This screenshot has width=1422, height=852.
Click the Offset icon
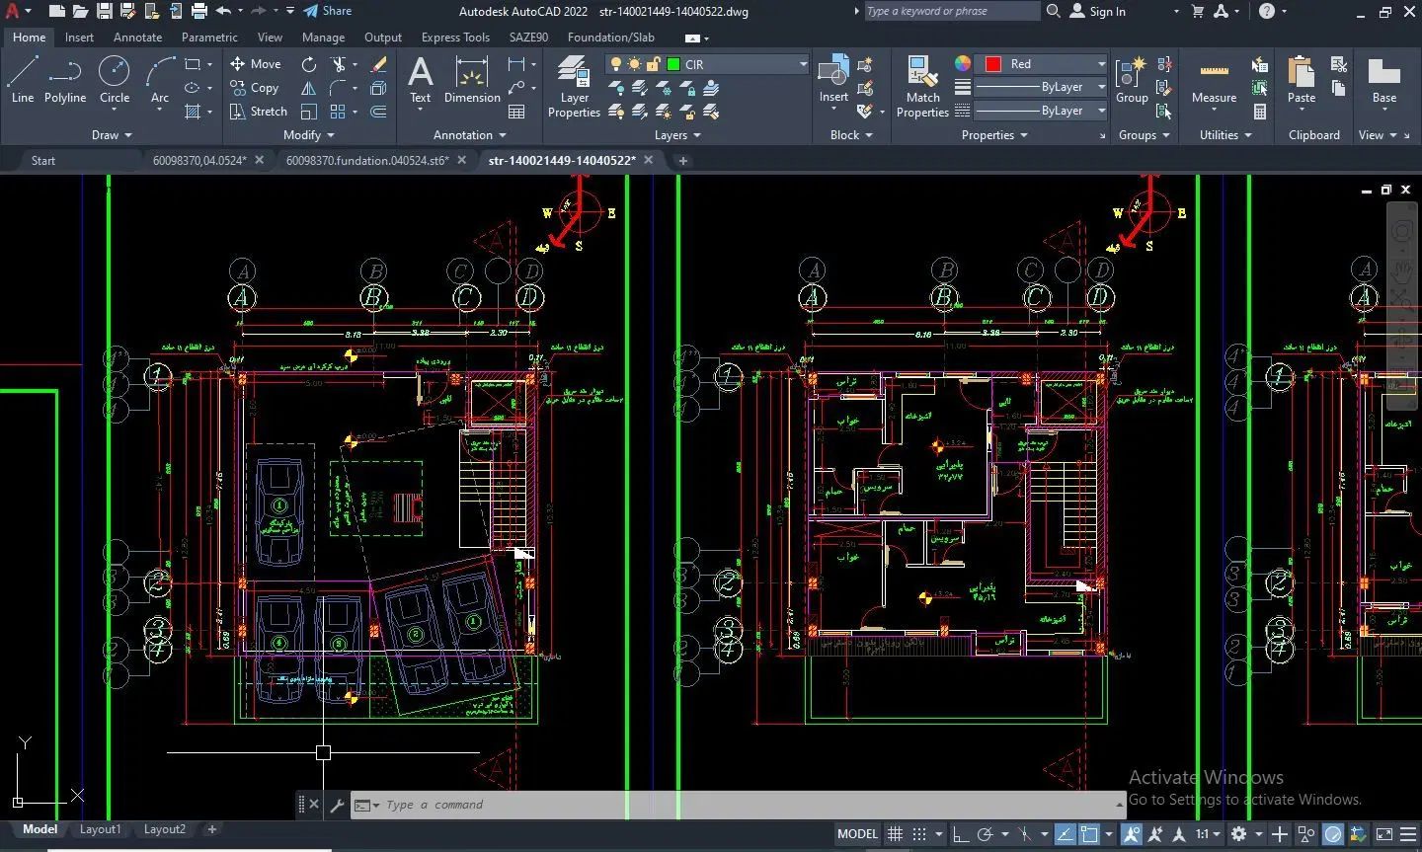tap(378, 112)
